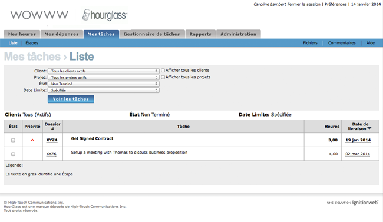Open the Client dropdown
The image size is (383, 222).
(104, 71)
